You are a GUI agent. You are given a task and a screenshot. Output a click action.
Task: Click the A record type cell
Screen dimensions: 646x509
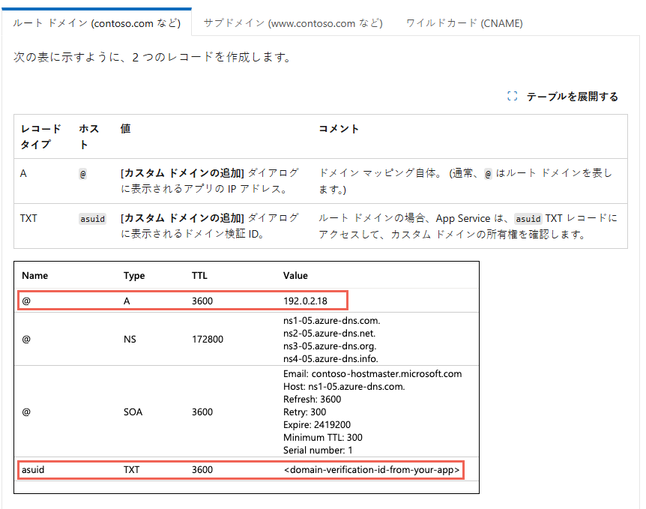(23, 173)
